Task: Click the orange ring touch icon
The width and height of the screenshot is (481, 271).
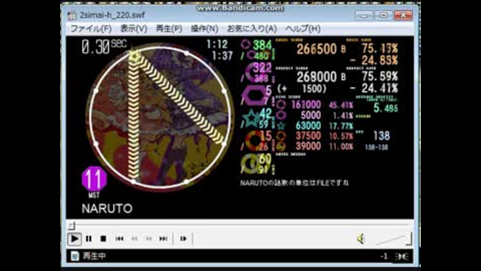Action: [x=255, y=140]
